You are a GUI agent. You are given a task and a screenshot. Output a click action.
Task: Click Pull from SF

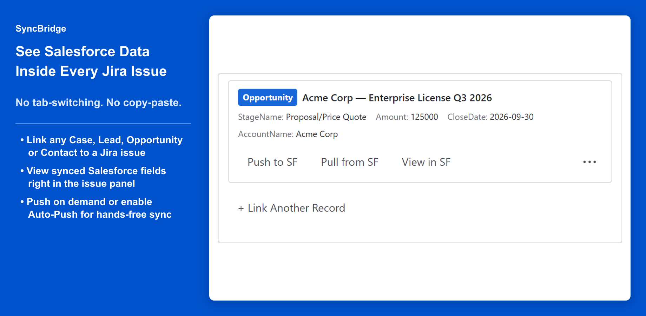pos(350,162)
